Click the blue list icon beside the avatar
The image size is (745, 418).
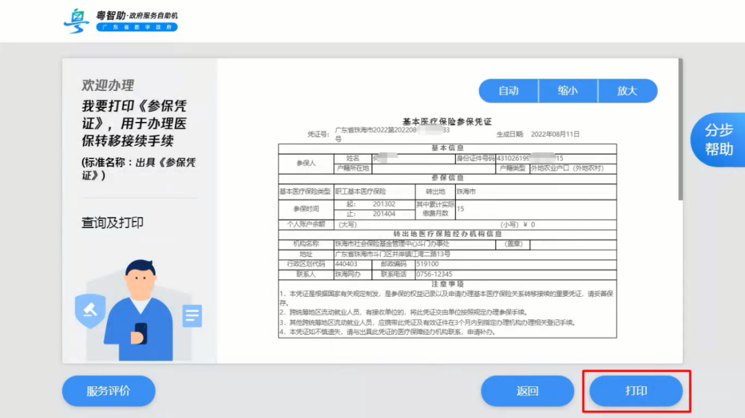(193, 314)
